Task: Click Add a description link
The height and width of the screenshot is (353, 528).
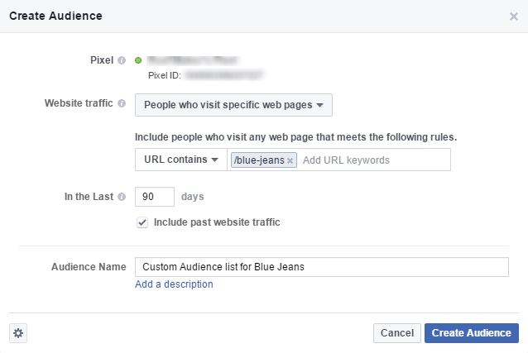Action: (x=174, y=284)
